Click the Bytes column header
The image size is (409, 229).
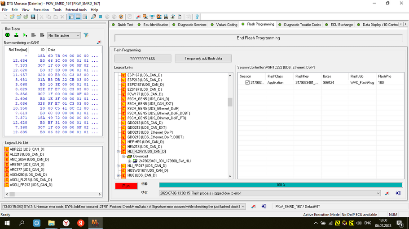pyautogui.click(x=334, y=76)
